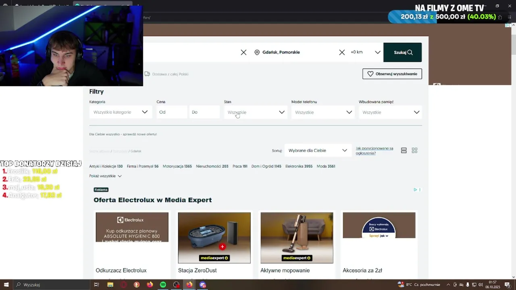The height and width of the screenshot is (290, 516).
Task: Clear the Gdańsk, Pomorskie location with X
Action: [342, 52]
